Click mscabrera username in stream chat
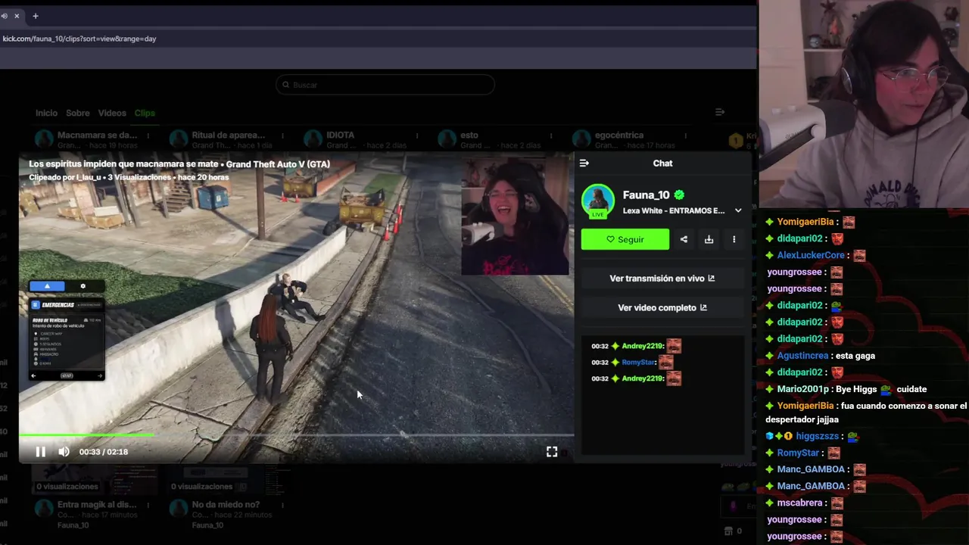 coord(799,503)
